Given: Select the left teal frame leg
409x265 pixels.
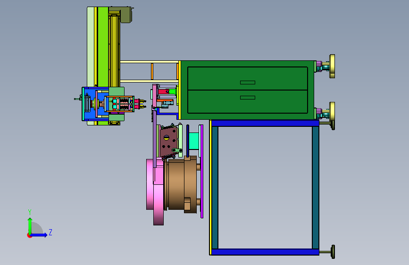Looking at the screenshot, I should (x=215, y=188).
